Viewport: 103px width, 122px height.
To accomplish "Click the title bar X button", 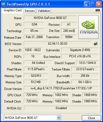I will point(99,4).
